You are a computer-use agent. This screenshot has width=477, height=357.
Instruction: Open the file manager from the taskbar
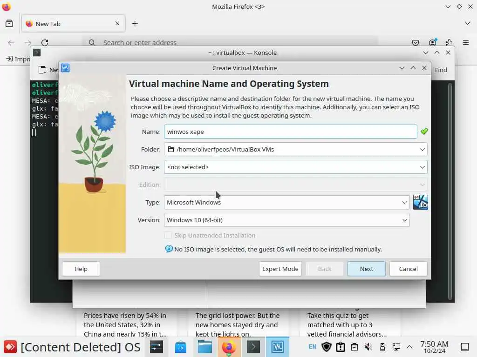(205, 347)
